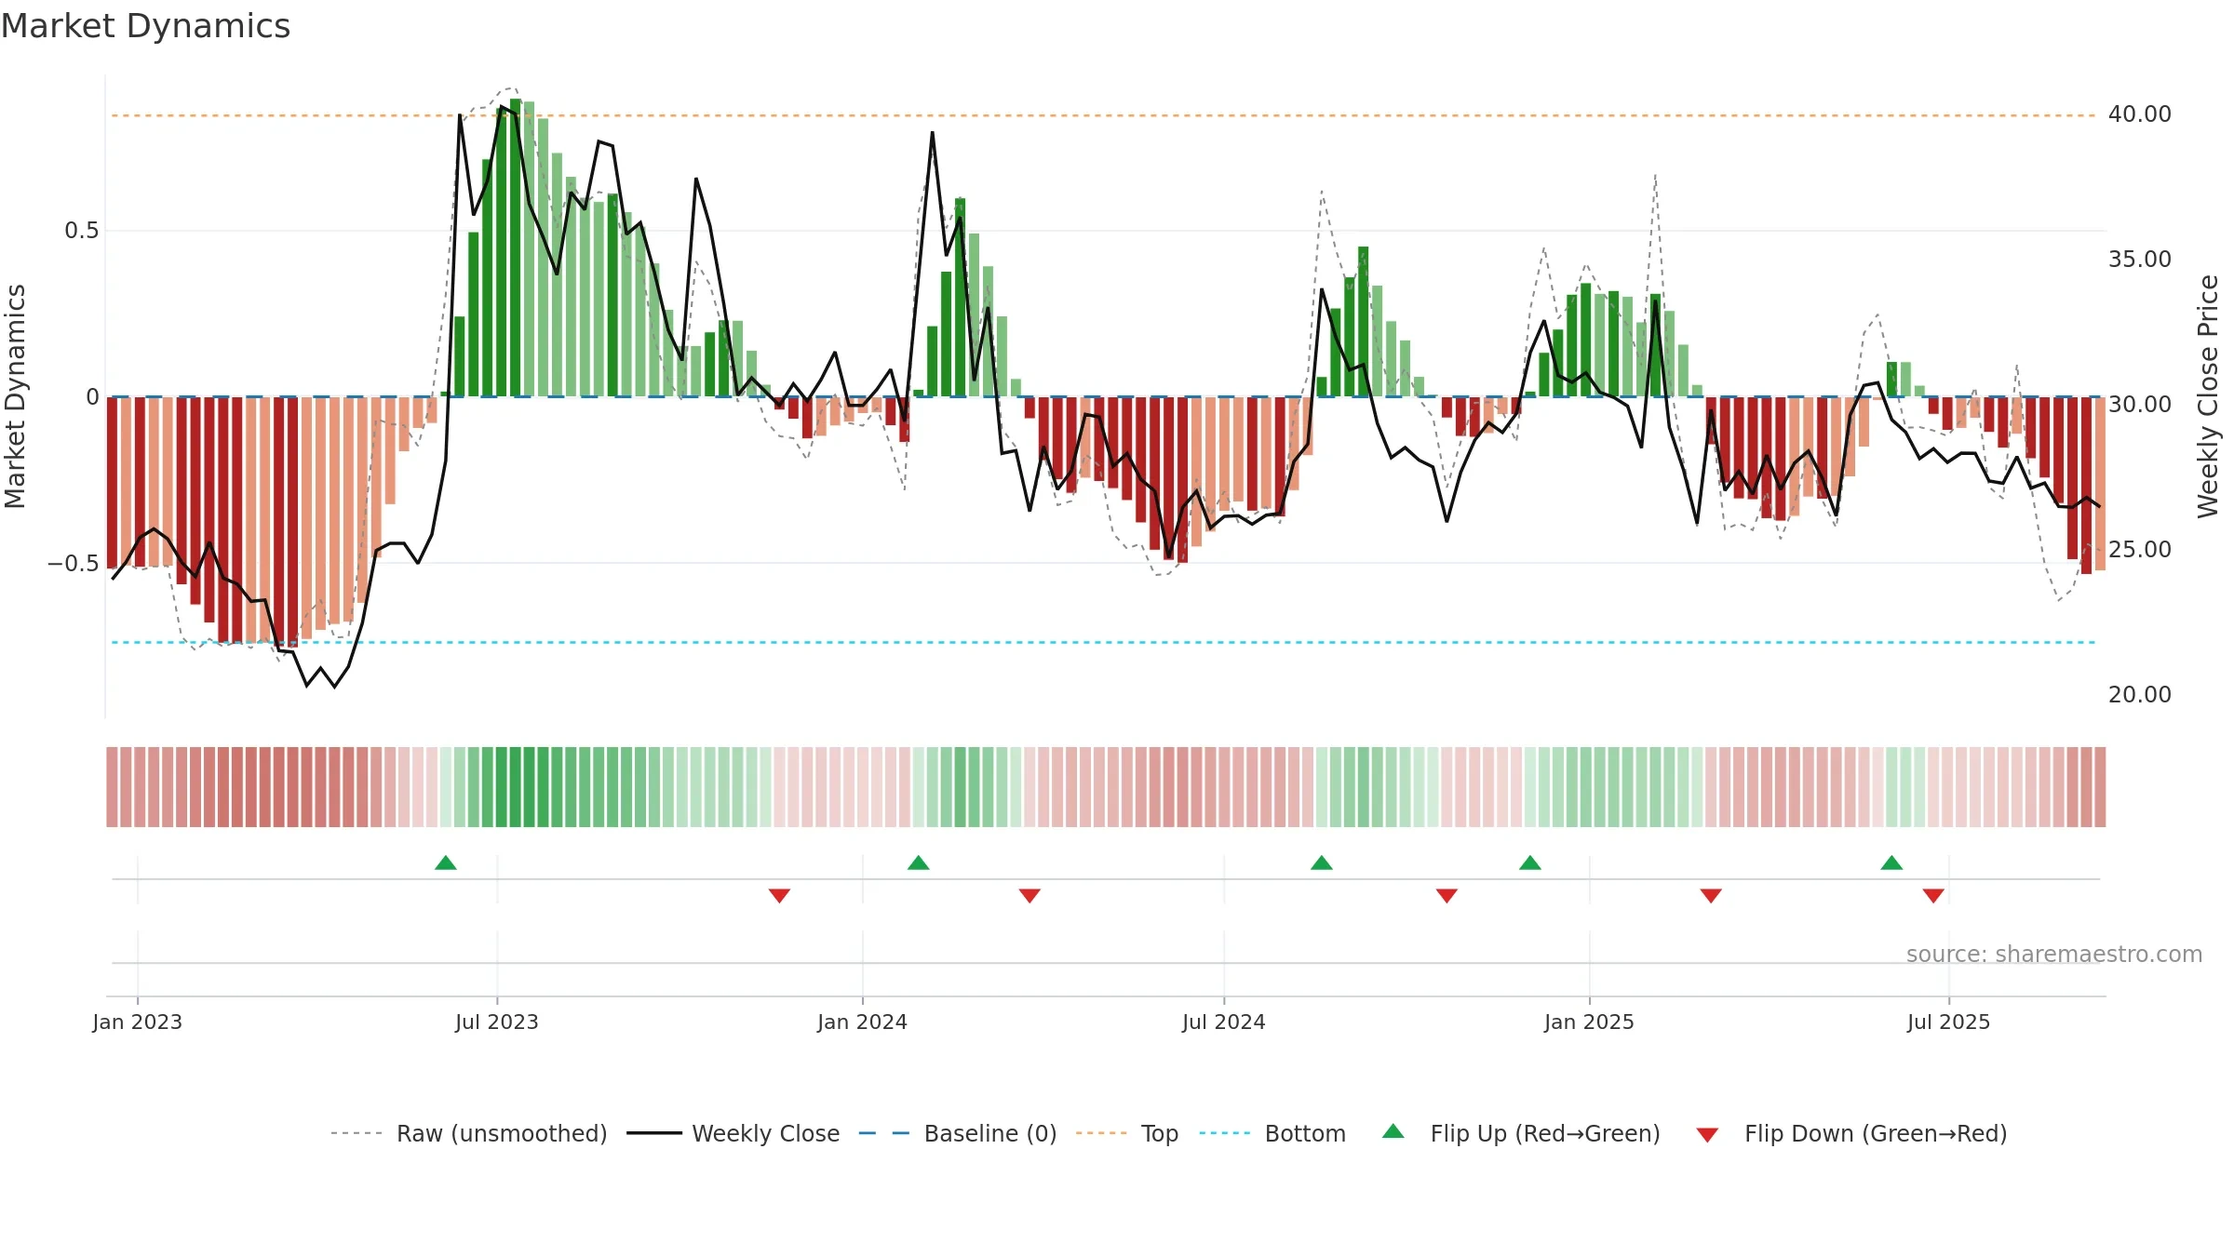
Task: Click the 30.00 price axis value
Action: (2140, 405)
